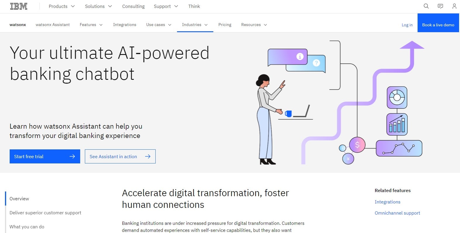Click the arrow on Start free trial
This screenshot has width=460, height=233.
[x=72, y=156]
